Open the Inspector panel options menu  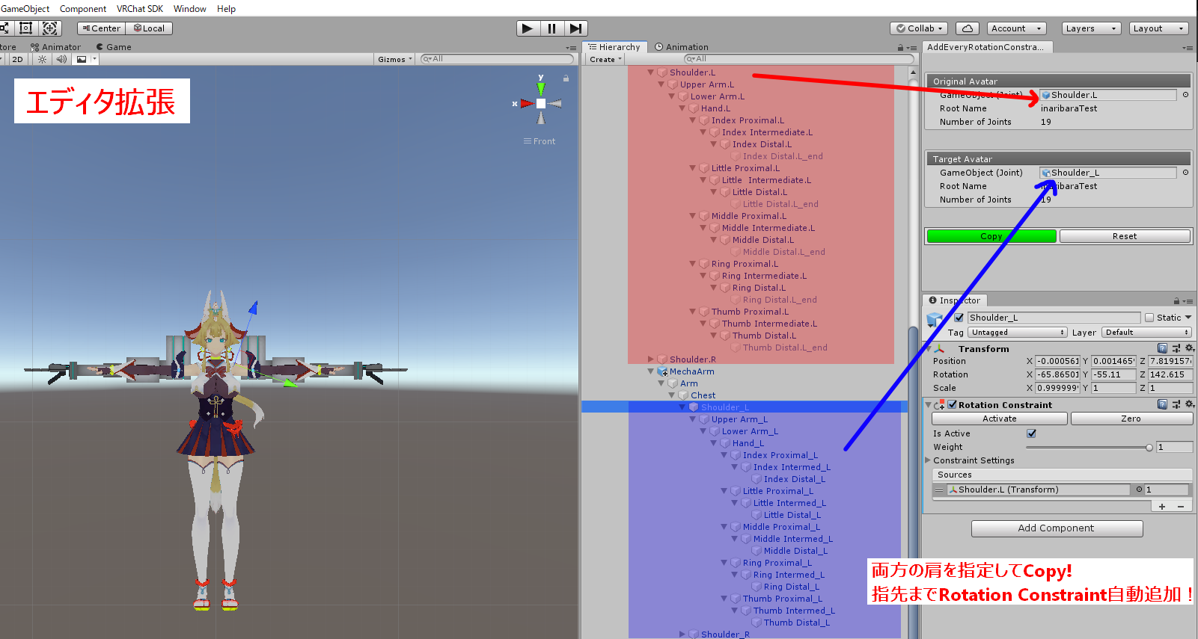[x=1188, y=301]
